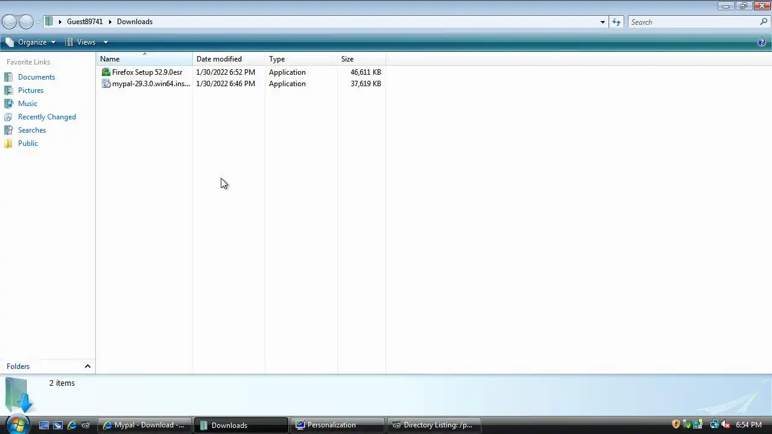Open Music in Favorite Links
772x434 pixels.
click(x=28, y=104)
